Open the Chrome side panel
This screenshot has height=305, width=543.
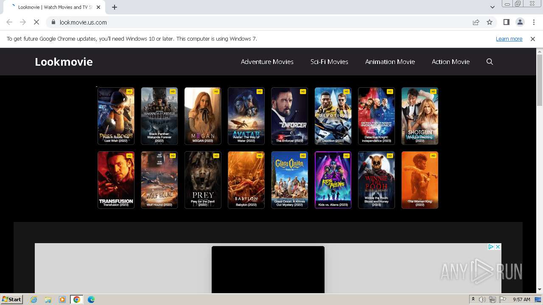[506, 22]
